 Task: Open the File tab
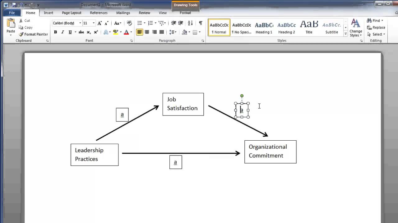(x=12, y=13)
